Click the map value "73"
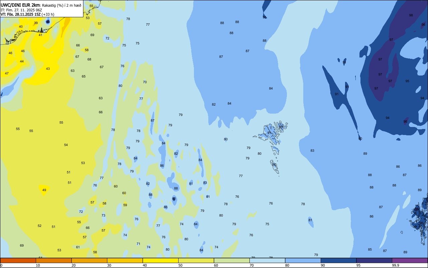The image size is (428, 268). [103, 216]
